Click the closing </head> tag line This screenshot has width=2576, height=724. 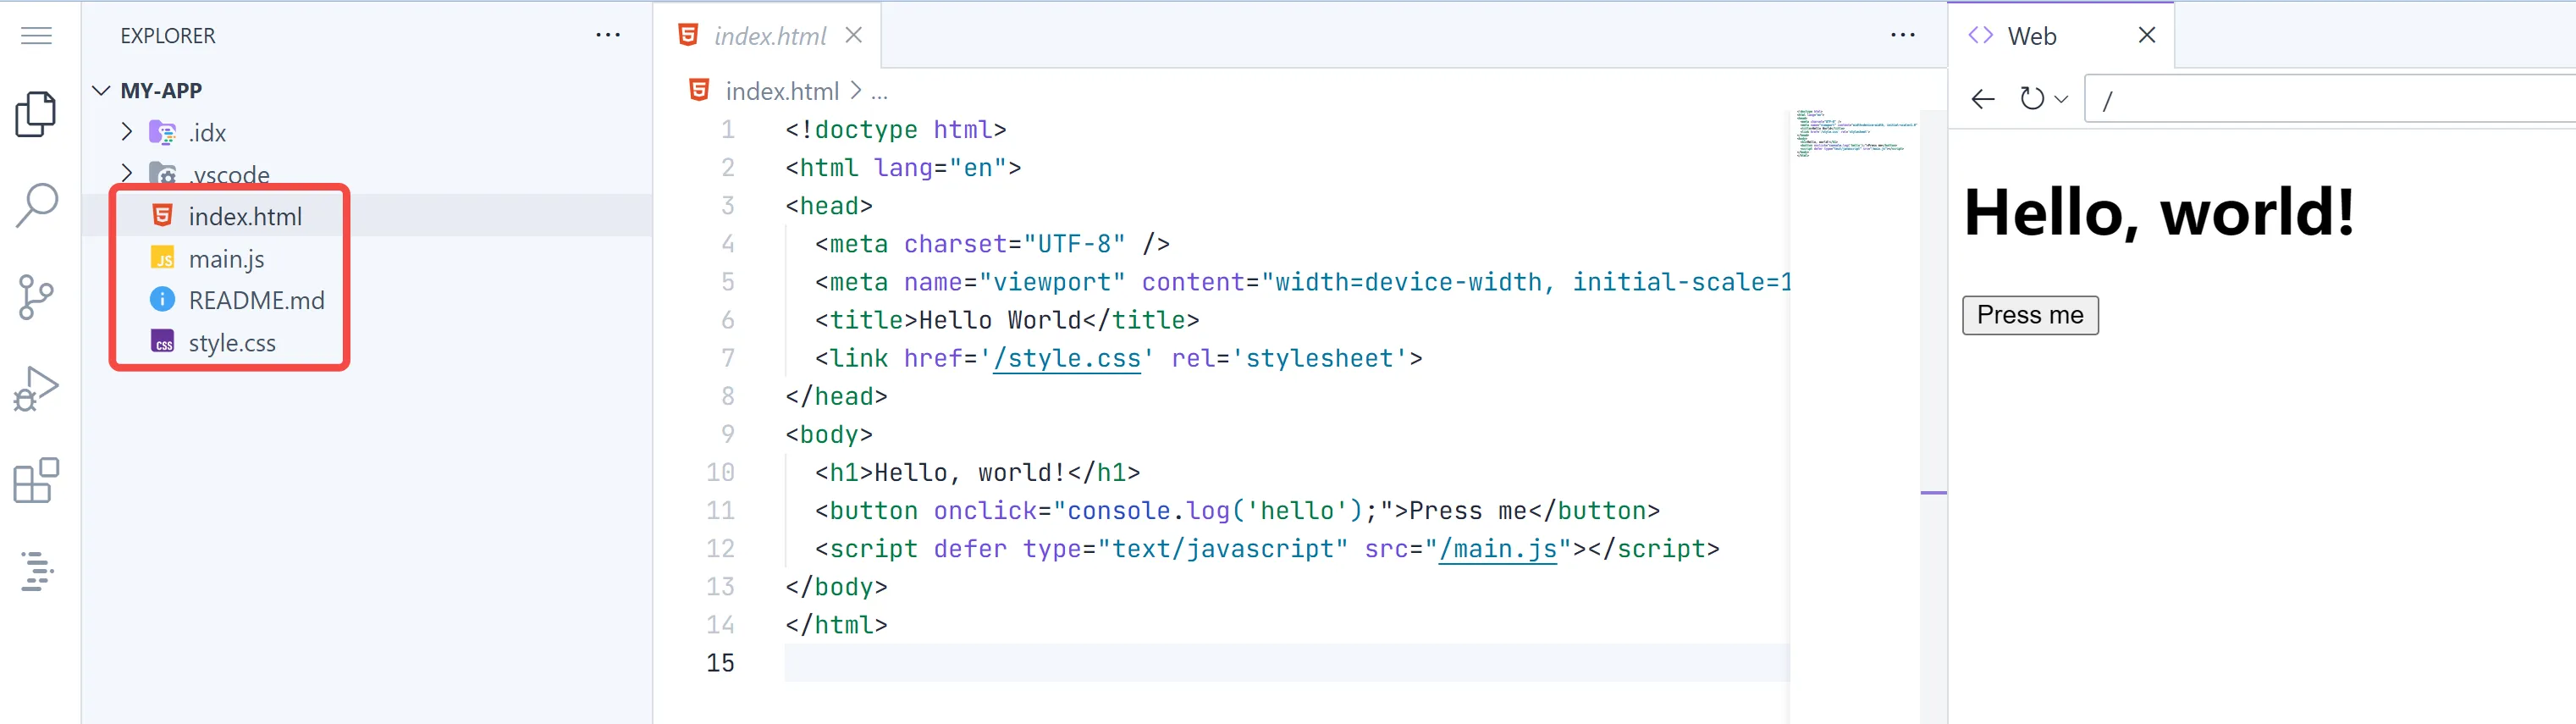[836, 397]
